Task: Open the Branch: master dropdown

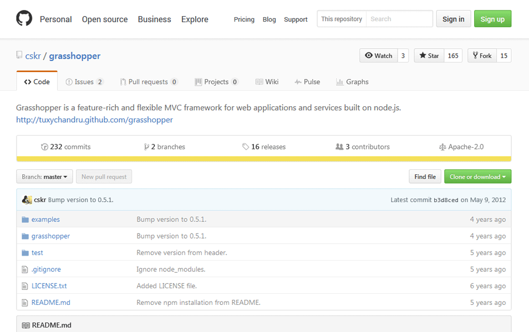Action: coord(44,177)
